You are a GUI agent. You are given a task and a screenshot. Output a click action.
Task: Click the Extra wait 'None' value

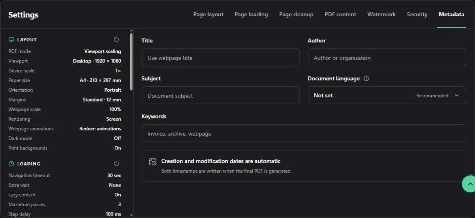point(115,185)
